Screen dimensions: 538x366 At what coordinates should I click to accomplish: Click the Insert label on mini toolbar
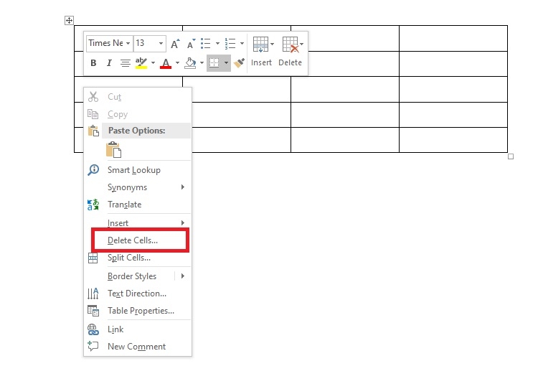tap(261, 63)
